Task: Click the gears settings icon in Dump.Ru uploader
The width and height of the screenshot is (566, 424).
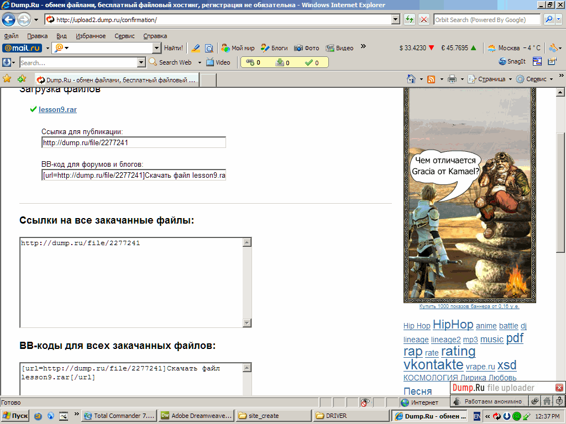Action: (x=535, y=401)
